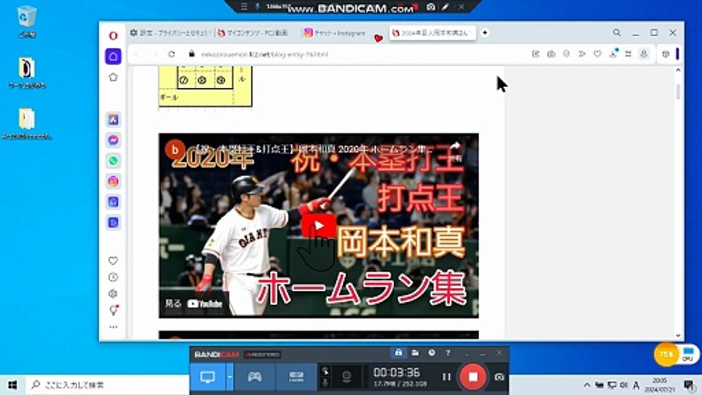This screenshot has width=702, height=395.
Task: Open WhatsApp from the Opera sidebar
Action: (113, 161)
